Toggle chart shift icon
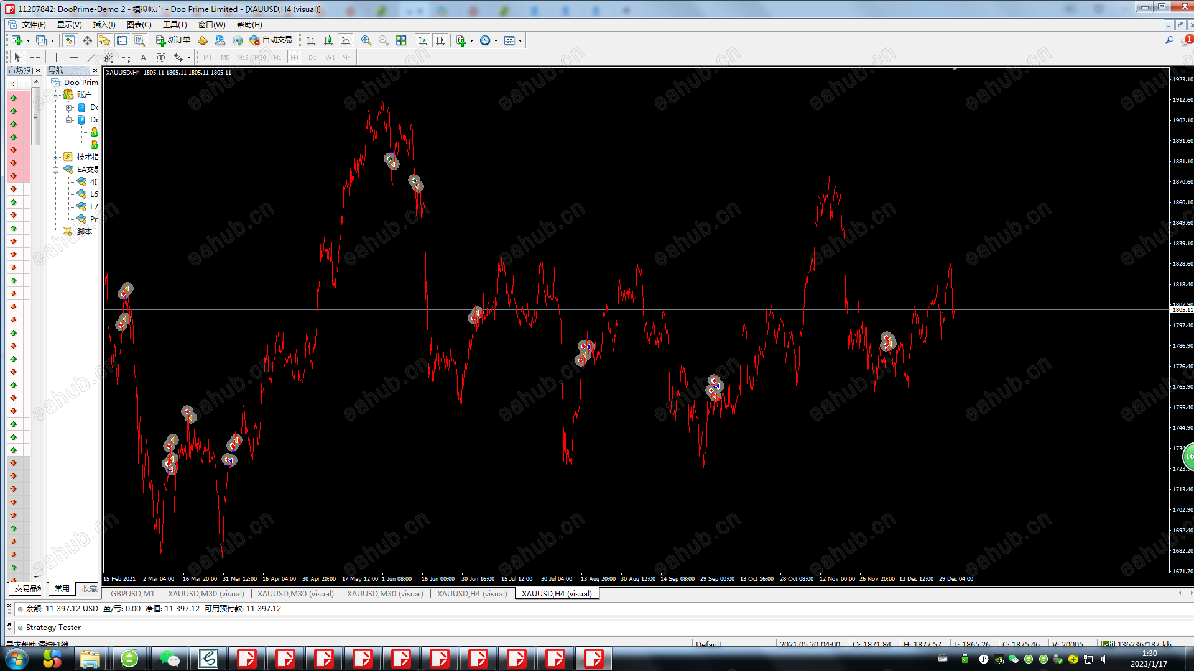Viewport: 1194px width, 671px height. coord(440,40)
